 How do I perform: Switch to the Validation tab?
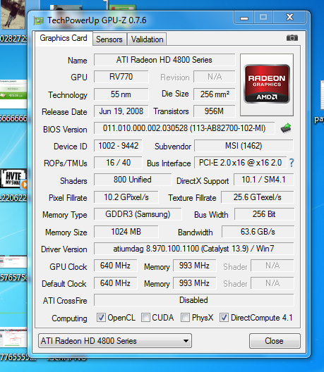(147, 39)
